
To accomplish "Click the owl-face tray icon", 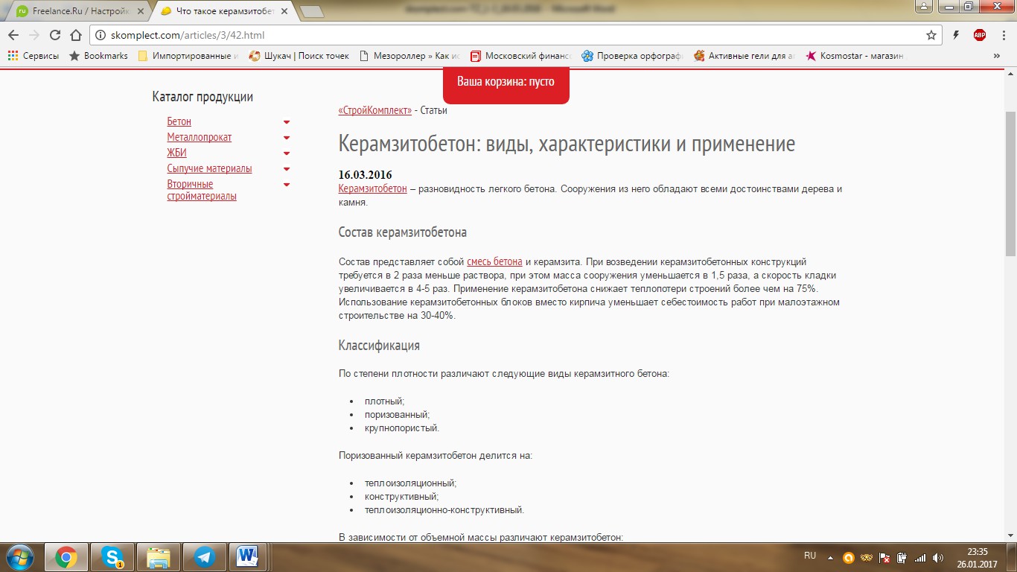I will point(867,557).
